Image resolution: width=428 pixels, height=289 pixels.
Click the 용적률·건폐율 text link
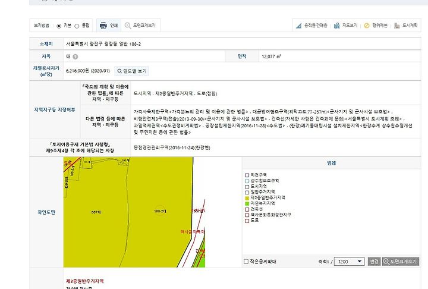tap(316, 26)
